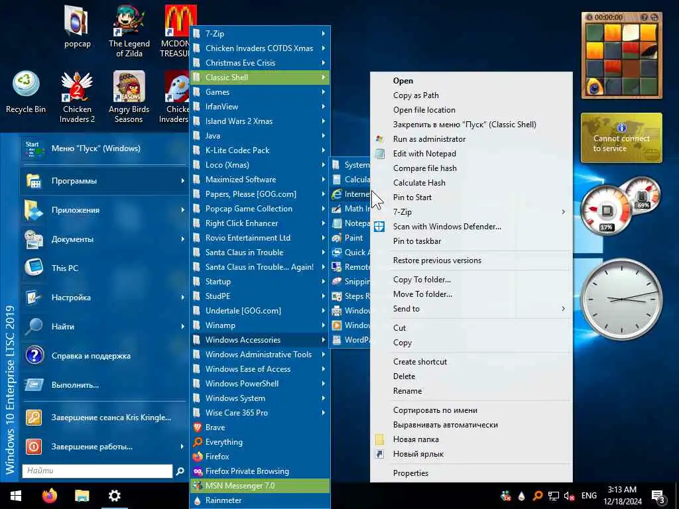This screenshot has width=679, height=509.
Task: Expand the Send to submenu
Action: click(471, 309)
